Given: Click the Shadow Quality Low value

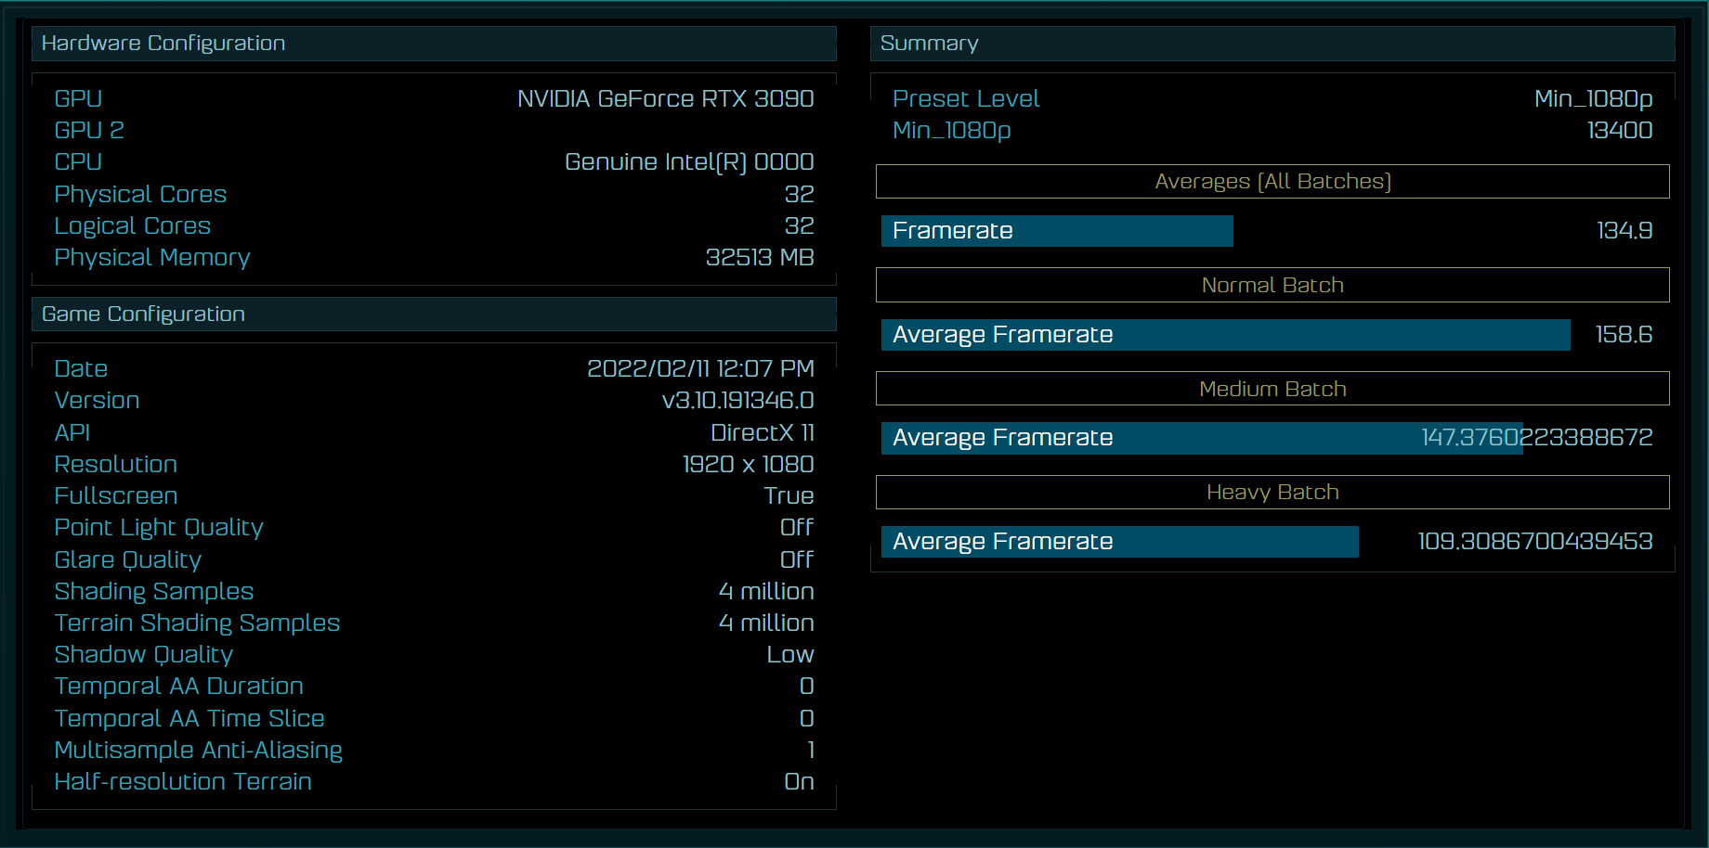Looking at the screenshot, I should pyautogui.click(x=789, y=655).
